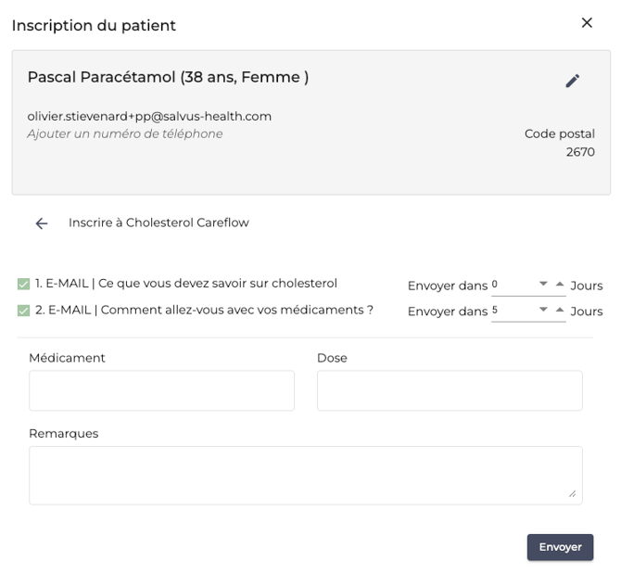Click the Inscrire à Cholesterol Careflow title
The image size is (621, 573).
158,223
